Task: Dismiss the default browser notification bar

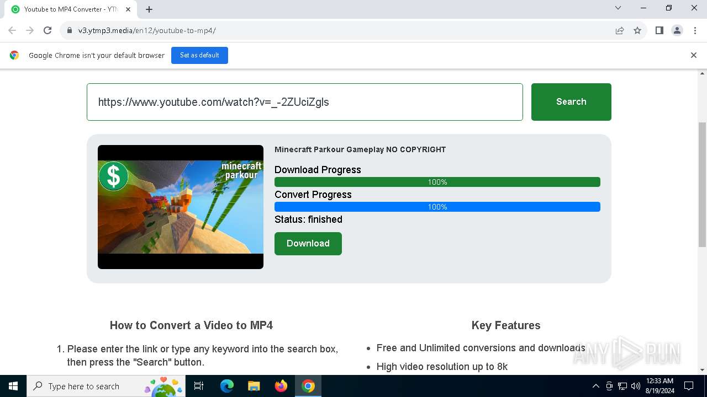Action: [x=694, y=55]
